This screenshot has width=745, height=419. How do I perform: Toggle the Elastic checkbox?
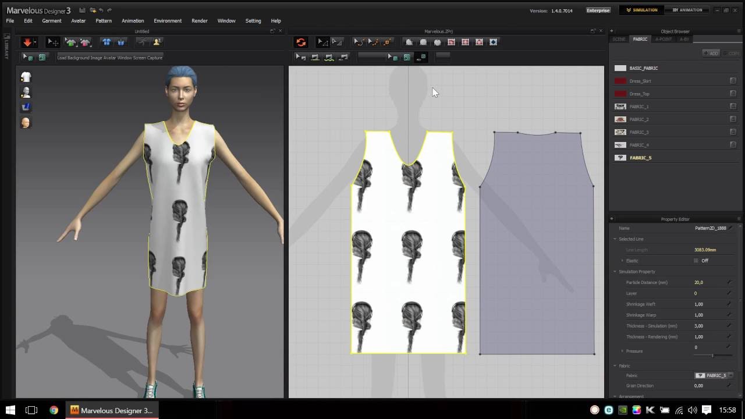tap(696, 261)
